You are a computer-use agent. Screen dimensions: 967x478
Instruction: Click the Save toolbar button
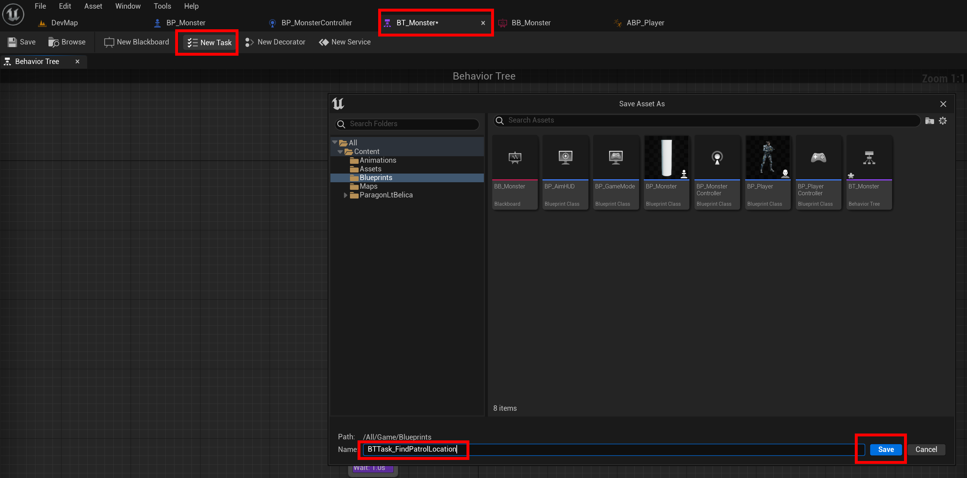click(x=22, y=42)
